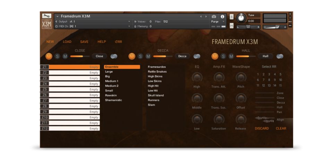This screenshot has height=159, width=333.
Task: Select Rattle Snakes from the preset list
Action: (x=157, y=72)
